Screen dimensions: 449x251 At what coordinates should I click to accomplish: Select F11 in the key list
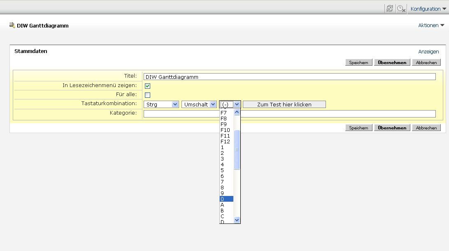(226, 136)
